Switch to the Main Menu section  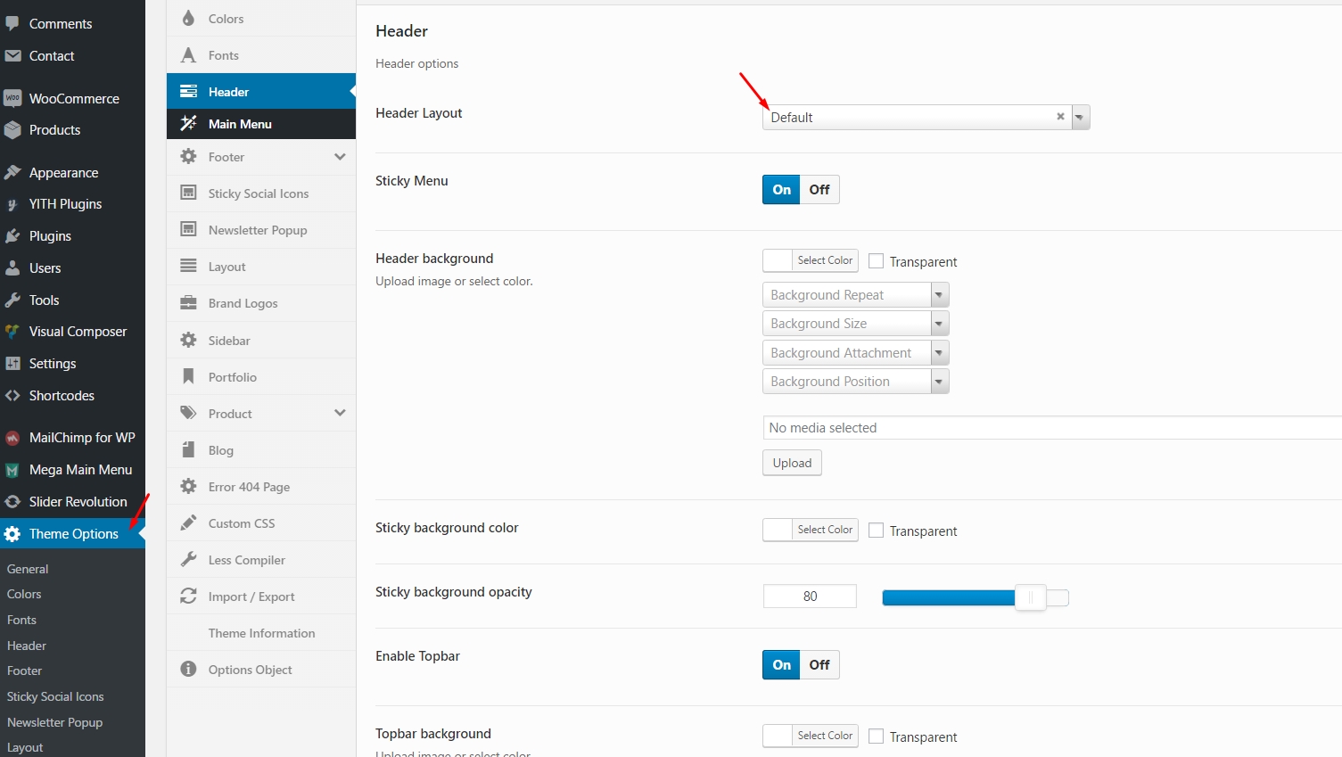pyautogui.click(x=241, y=123)
